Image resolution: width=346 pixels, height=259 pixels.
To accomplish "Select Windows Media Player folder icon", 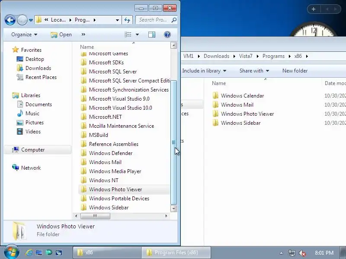I will pyautogui.click(x=83, y=171).
